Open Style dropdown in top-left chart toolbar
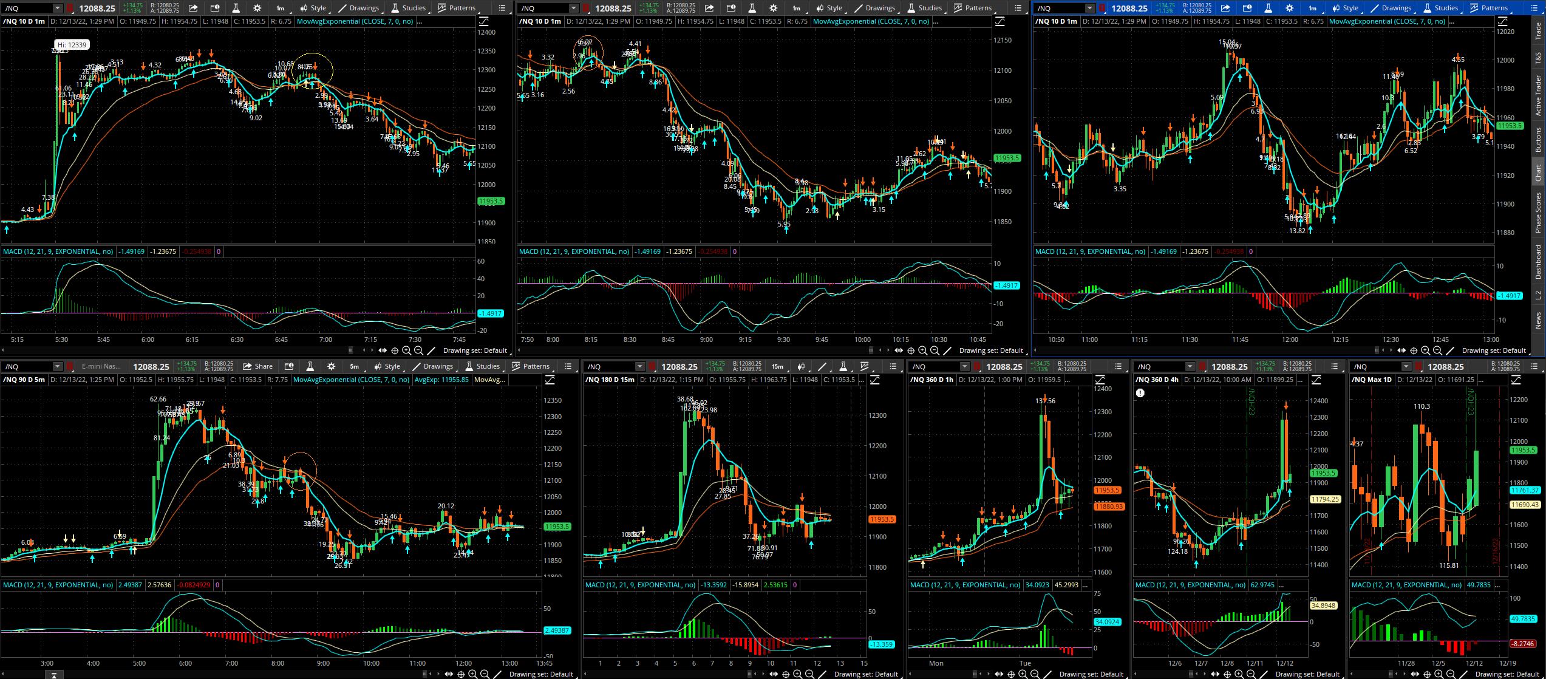1546x679 pixels. pyautogui.click(x=313, y=8)
